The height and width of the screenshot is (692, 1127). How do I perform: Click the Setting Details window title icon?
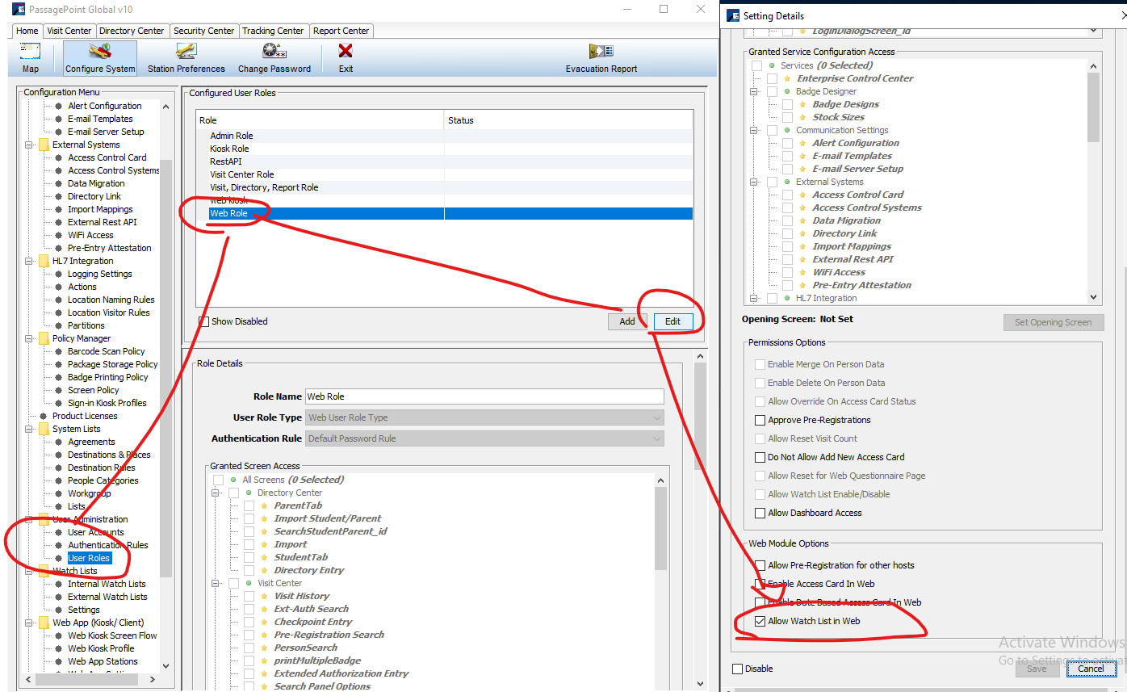[x=733, y=15]
